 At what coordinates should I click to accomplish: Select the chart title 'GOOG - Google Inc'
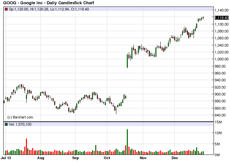[24, 3]
